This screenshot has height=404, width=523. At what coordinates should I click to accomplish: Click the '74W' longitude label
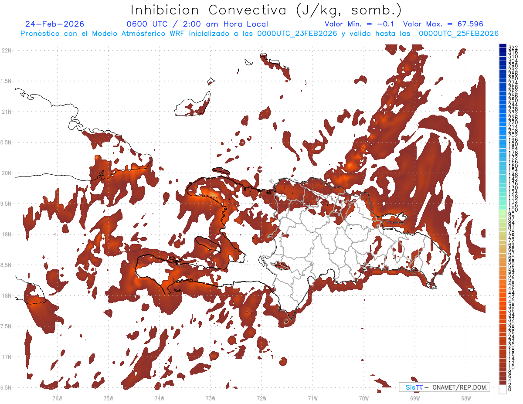tap(159, 398)
